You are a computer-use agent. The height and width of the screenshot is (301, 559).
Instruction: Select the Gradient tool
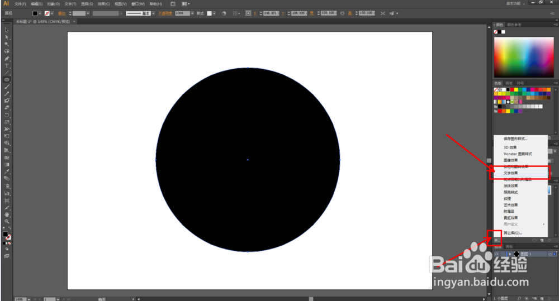(x=7, y=165)
